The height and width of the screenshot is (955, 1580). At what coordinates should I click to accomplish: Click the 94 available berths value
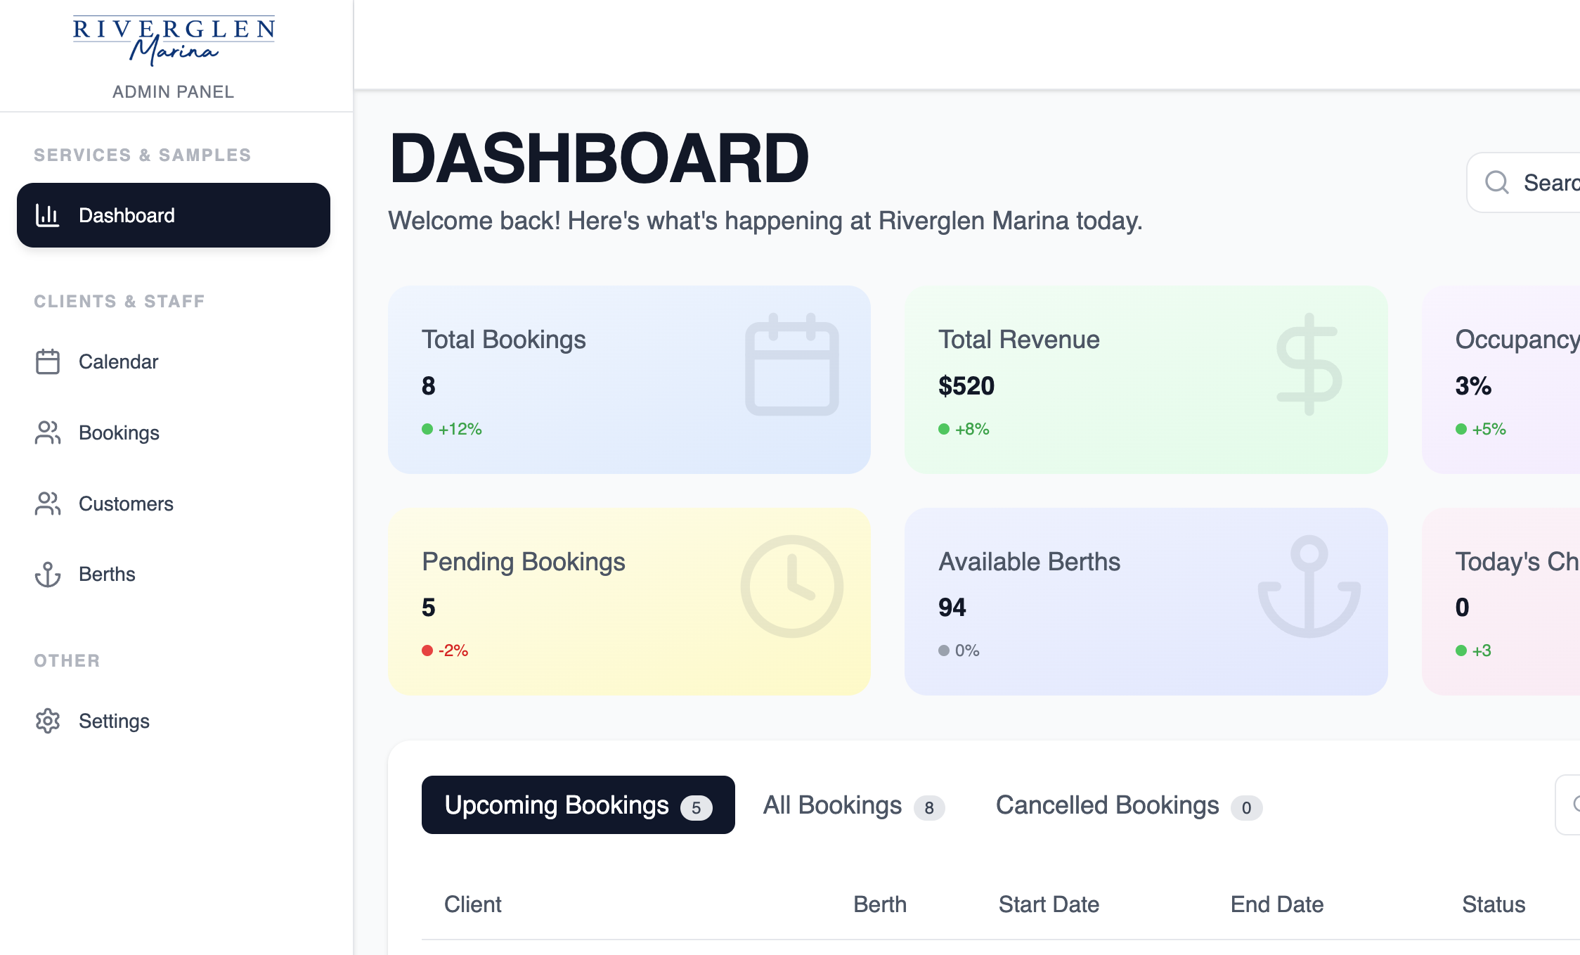952,608
